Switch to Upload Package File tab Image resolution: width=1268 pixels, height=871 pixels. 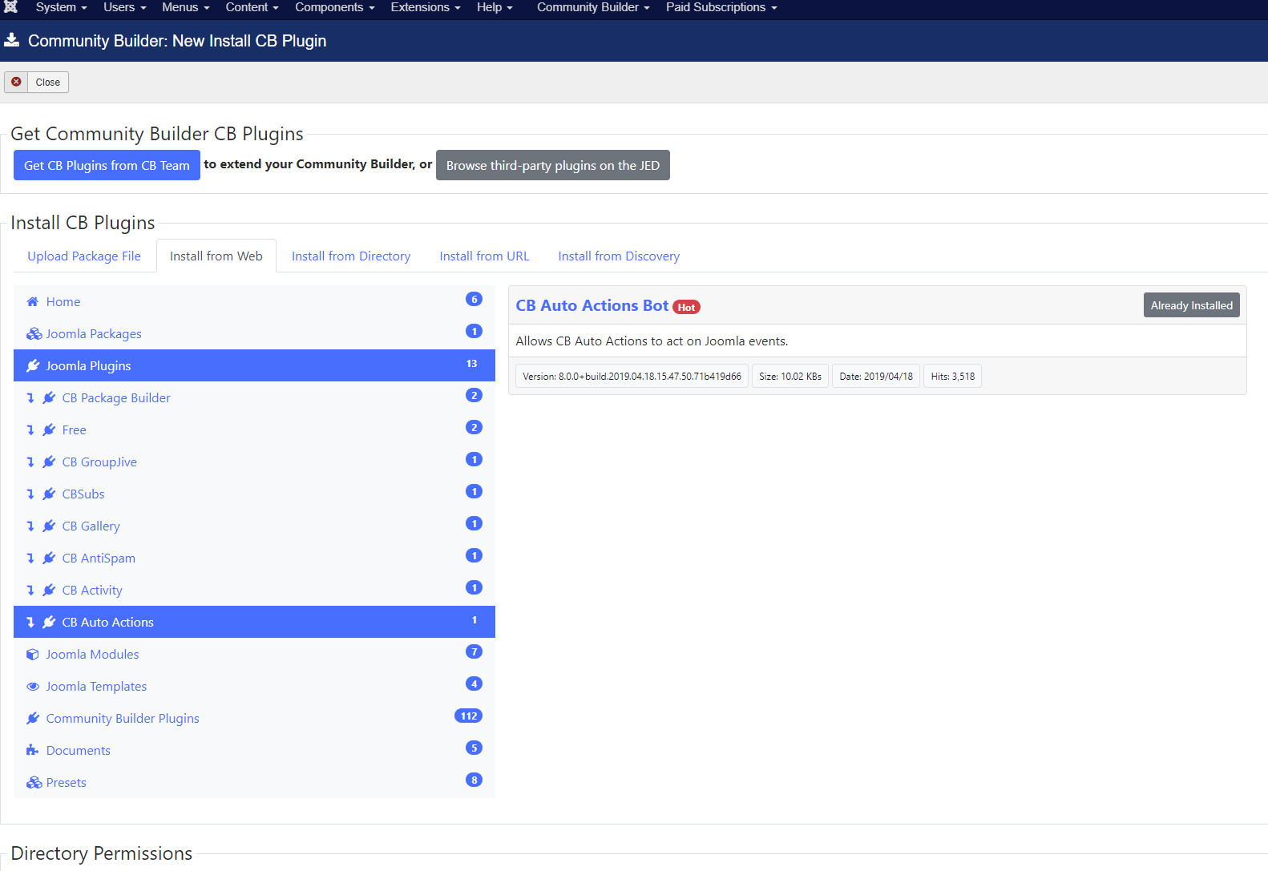(84, 256)
